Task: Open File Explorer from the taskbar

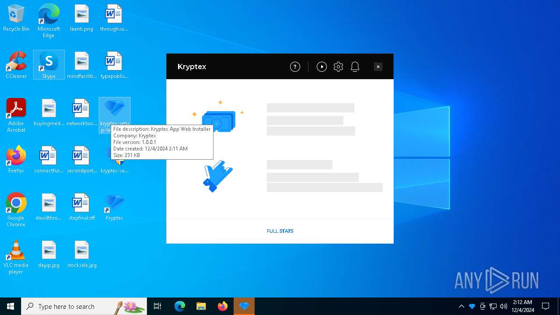Action: (201, 306)
